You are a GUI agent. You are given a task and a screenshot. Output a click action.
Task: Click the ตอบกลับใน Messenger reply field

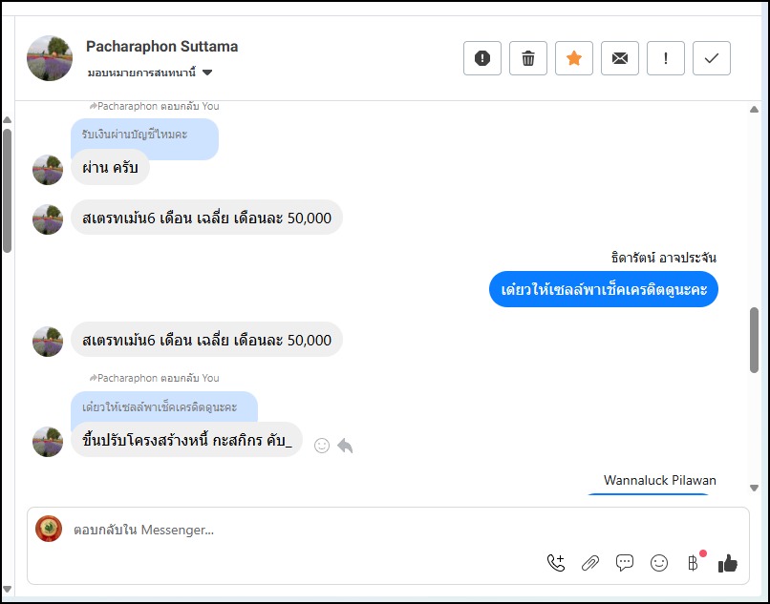click(x=287, y=530)
